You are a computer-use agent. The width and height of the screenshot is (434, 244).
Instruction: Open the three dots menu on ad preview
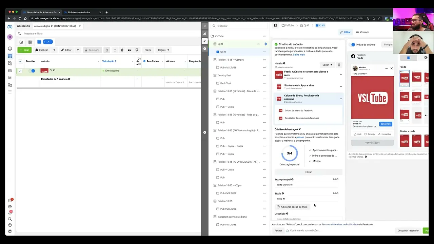(x=386, y=68)
